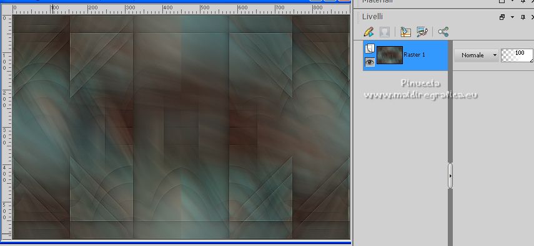The width and height of the screenshot is (534, 246).
Task: Click the grayed mask portrait icon
Action: pyautogui.click(x=385, y=32)
